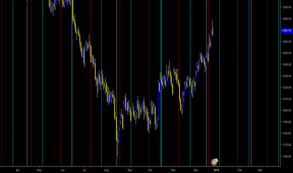Click the 1190.00 price axis label

coord(287,122)
